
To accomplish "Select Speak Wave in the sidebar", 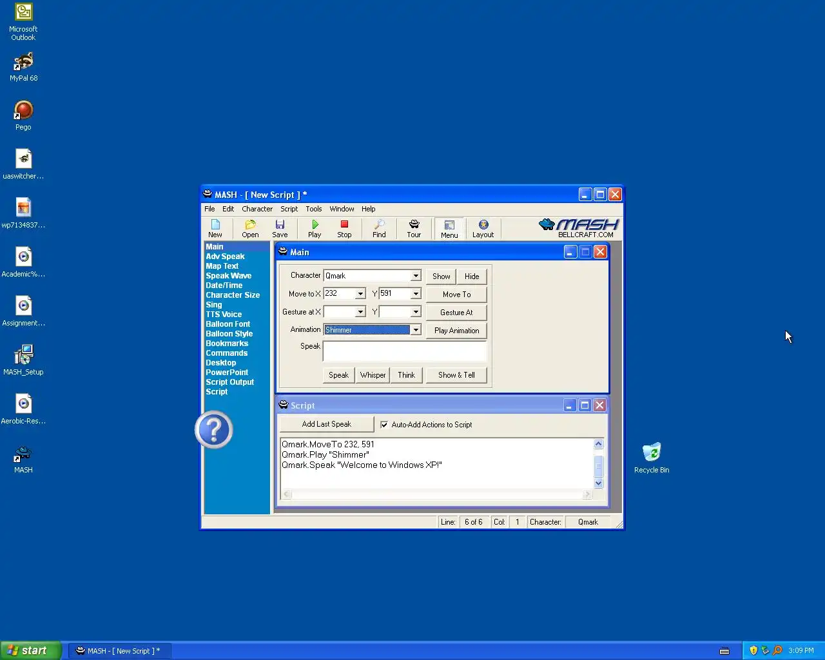I will click(228, 276).
